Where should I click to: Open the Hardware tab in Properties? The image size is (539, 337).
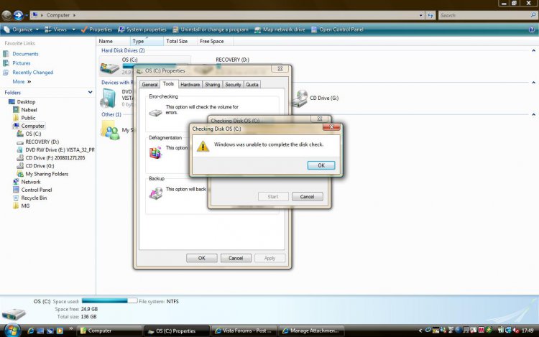(190, 85)
